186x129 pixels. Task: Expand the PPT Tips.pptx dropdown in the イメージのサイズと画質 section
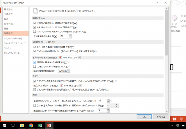click(x=79, y=58)
